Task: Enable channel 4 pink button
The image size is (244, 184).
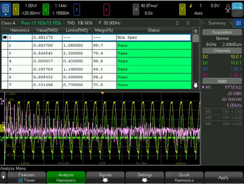Action: pyautogui.click(x=107, y=9)
